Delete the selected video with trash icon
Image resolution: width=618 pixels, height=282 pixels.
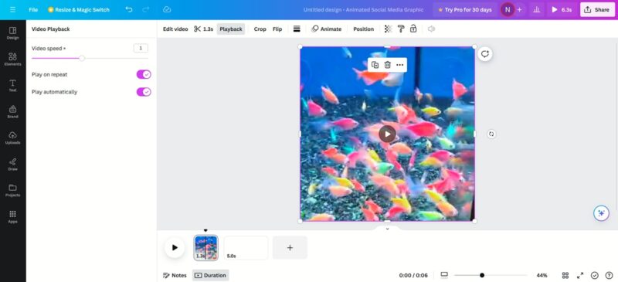(388, 65)
